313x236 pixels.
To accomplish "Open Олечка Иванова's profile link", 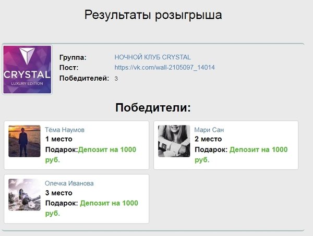I will tap(69, 183).
